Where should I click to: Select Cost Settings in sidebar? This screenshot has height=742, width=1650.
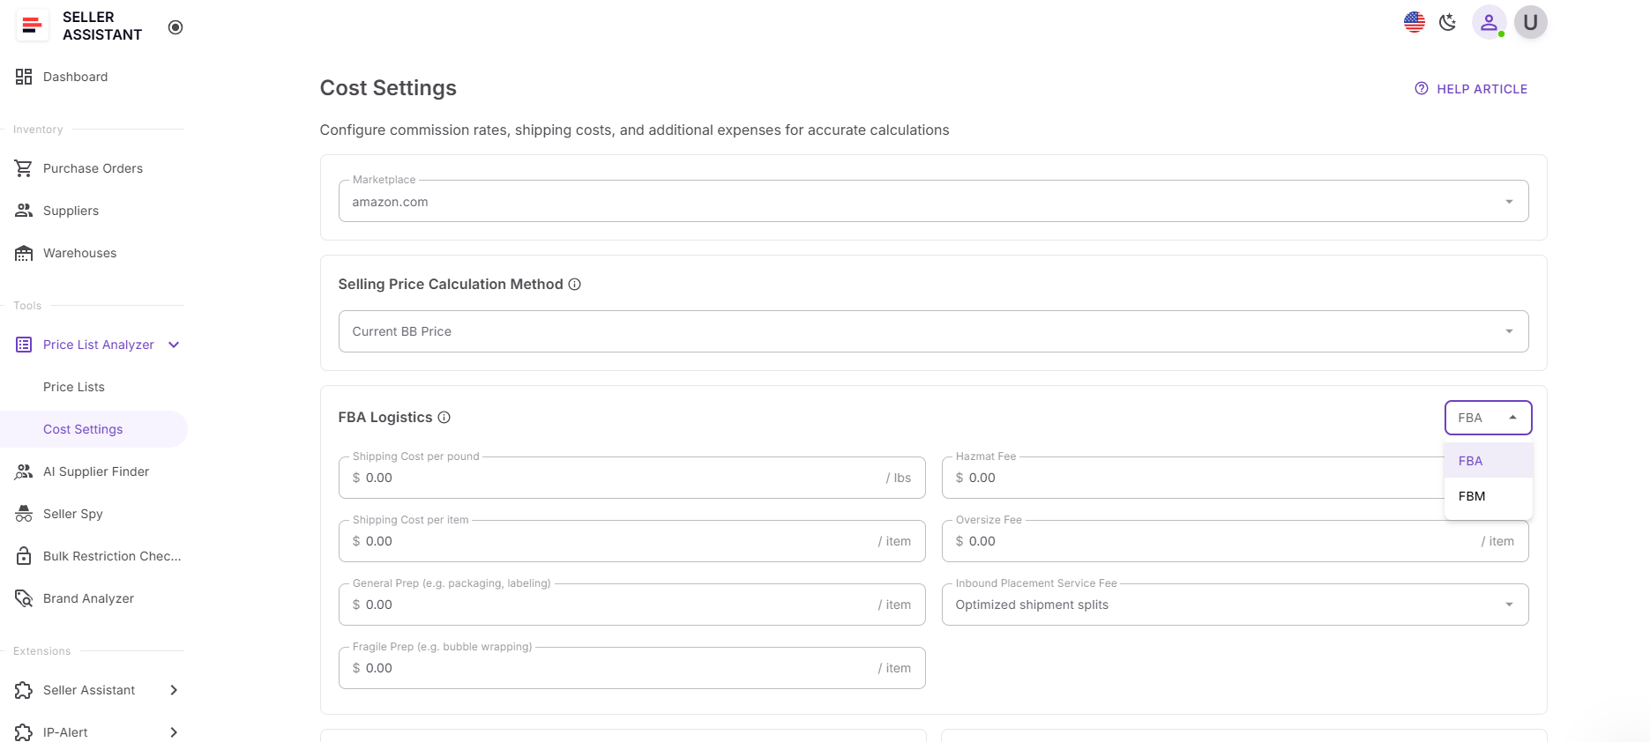(93, 429)
